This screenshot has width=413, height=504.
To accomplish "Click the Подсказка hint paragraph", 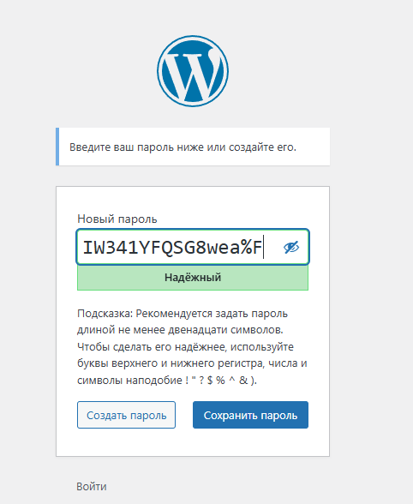I will click(192, 347).
